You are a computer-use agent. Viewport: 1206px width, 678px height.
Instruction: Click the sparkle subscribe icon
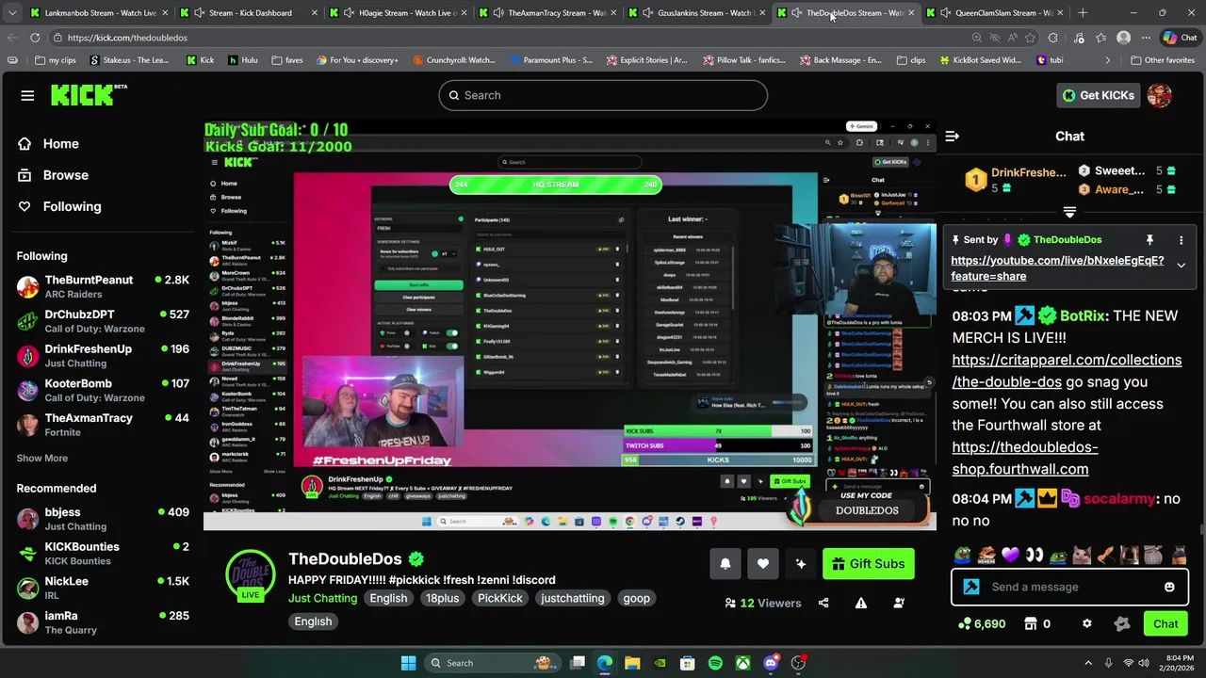tap(801, 564)
